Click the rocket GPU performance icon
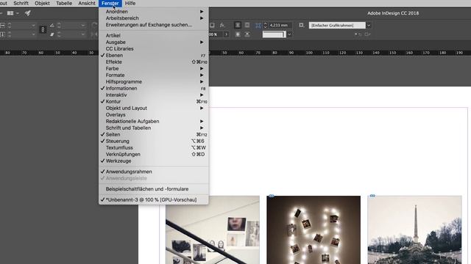 coord(28,13)
